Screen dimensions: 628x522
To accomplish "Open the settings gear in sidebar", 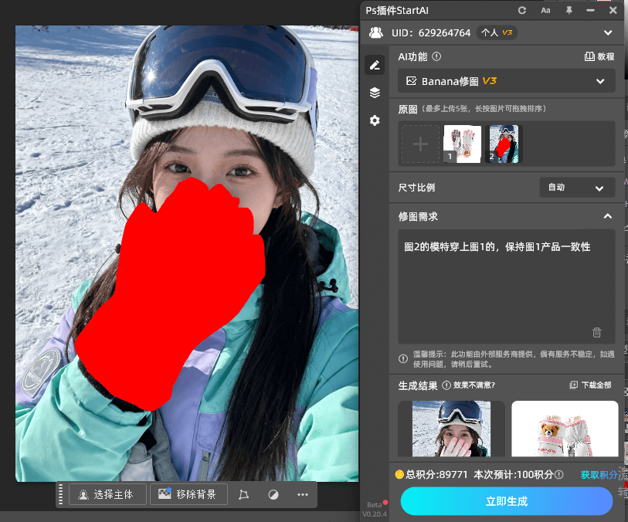I will (x=375, y=120).
